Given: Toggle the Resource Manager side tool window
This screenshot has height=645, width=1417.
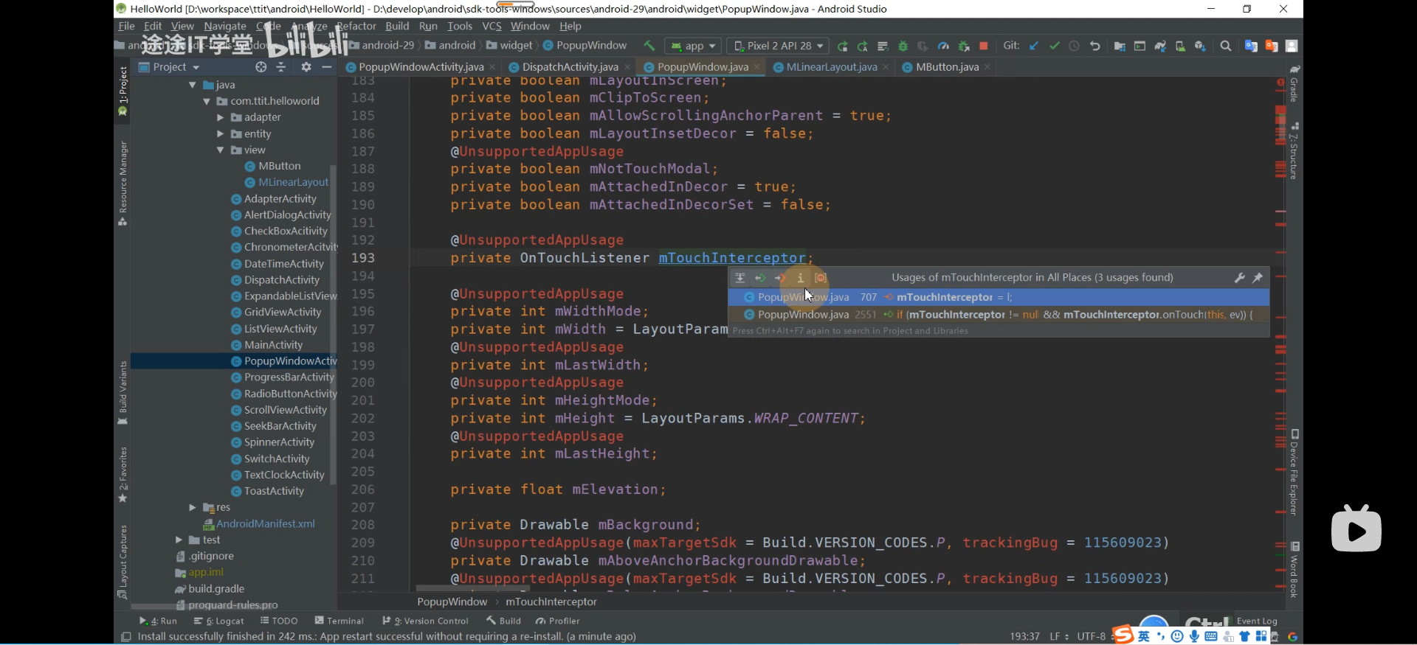Looking at the screenshot, I should [123, 184].
